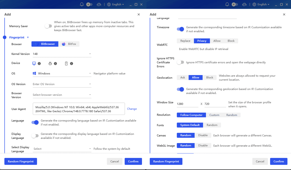Open the OS Version dropdown
Image resolution: width=291 pixels, height=170 pixels.
(x=62, y=84)
